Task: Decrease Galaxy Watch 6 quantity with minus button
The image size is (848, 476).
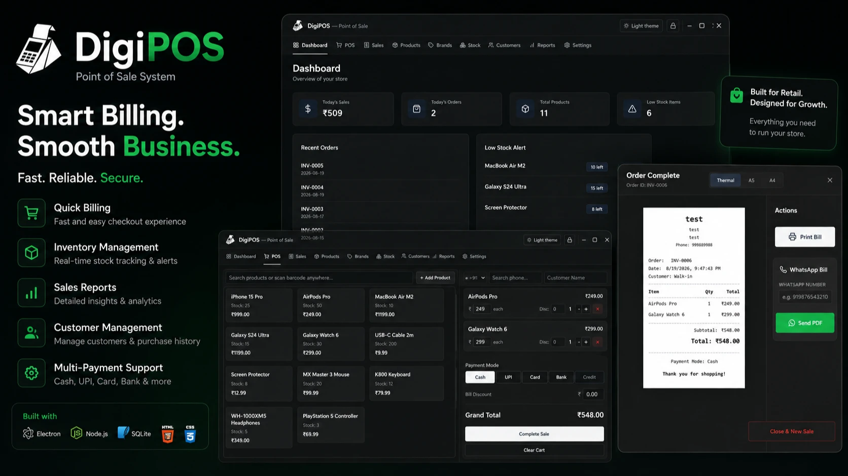Action: pos(579,342)
